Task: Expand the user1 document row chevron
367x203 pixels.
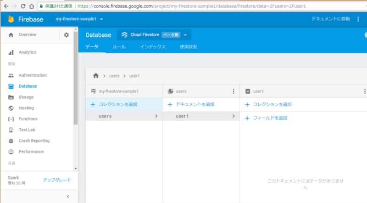Action: 234,116
